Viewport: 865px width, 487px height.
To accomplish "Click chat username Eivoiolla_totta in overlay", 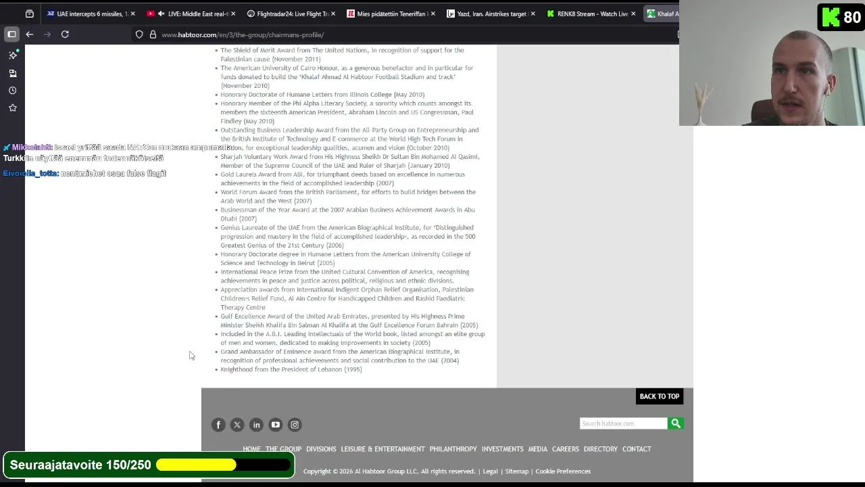I will pos(31,174).
